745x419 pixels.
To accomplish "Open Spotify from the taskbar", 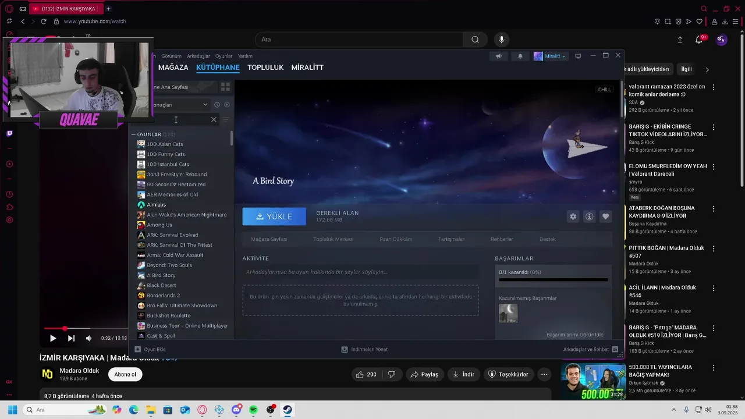I will coord(253,410).
